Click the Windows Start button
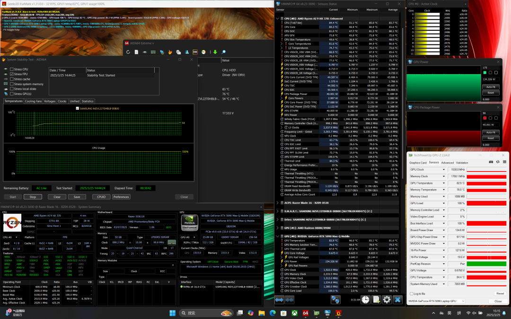Viewport: 511px width, 319px height. tap(172, 313)
